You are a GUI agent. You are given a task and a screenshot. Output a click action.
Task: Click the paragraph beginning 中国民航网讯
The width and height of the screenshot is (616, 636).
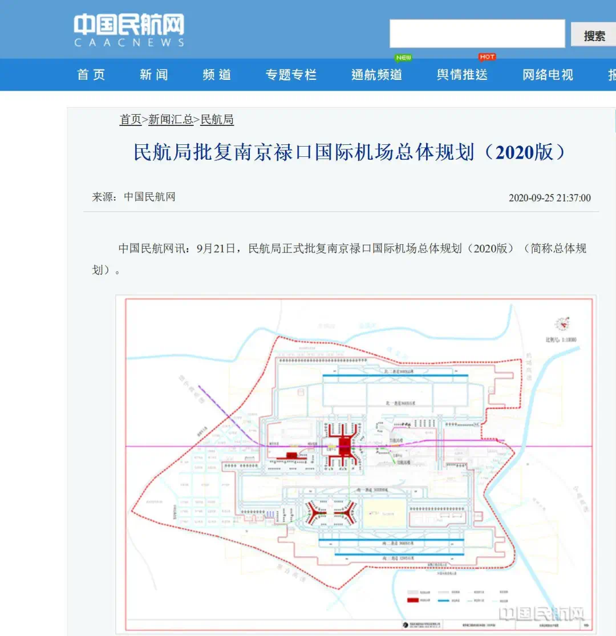pos(339,259)
